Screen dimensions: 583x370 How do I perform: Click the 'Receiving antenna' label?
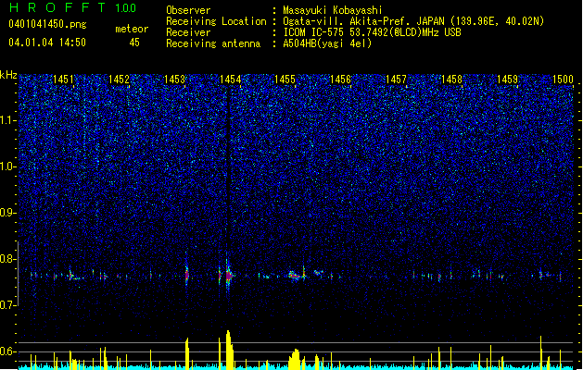(x=213, y=43)
